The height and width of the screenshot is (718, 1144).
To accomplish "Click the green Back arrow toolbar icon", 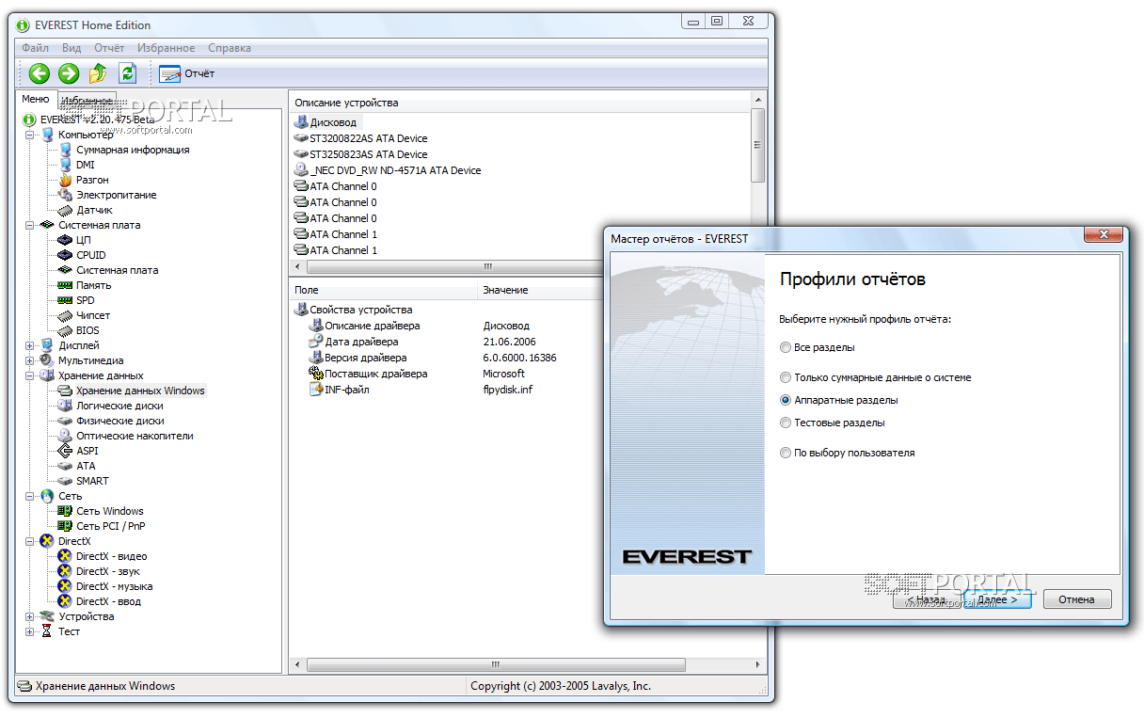I will [39, 73].
